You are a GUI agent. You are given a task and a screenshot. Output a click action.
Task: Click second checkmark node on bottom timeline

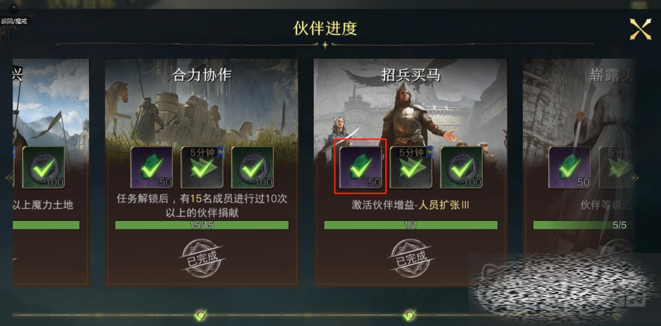click(410, 315)
